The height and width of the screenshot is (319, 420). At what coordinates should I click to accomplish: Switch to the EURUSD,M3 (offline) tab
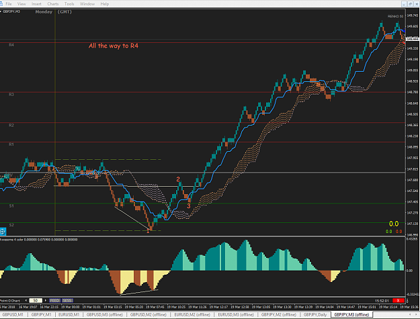[236, 315]
